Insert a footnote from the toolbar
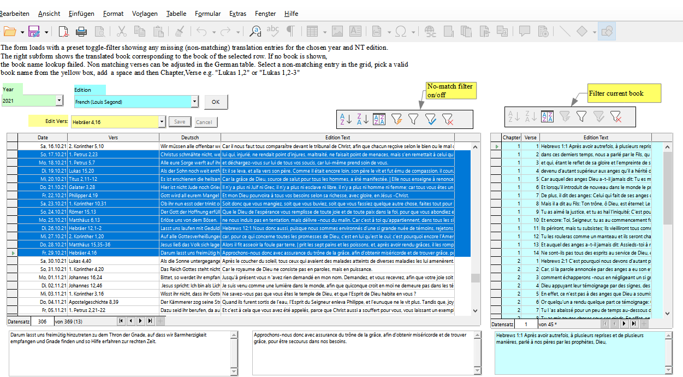Screen dimensions: 683x377 (x=449, y=31)
